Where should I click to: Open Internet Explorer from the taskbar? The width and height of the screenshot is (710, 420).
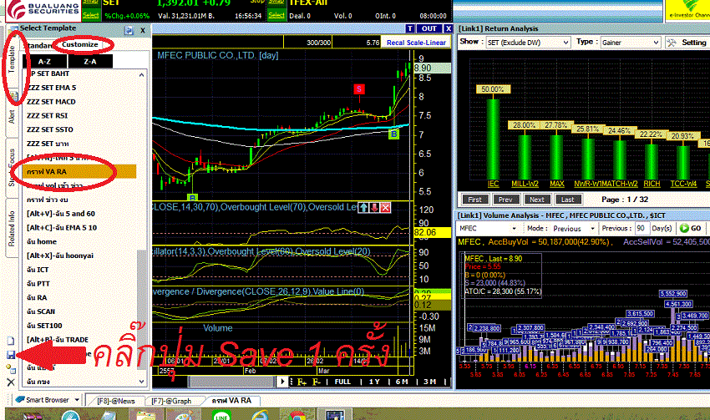pyautogui.click(x=260, y=415)
